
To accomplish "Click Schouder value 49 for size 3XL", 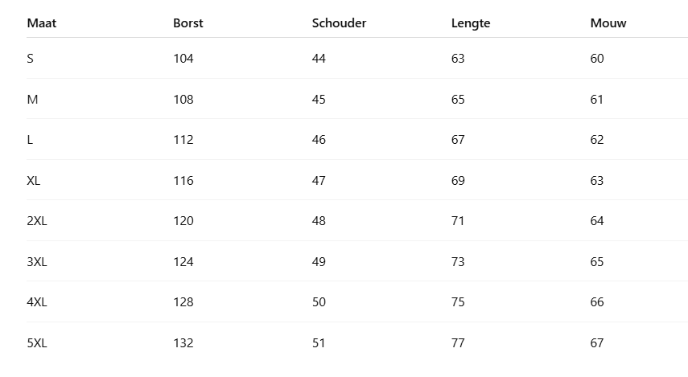I will (319, 262).
